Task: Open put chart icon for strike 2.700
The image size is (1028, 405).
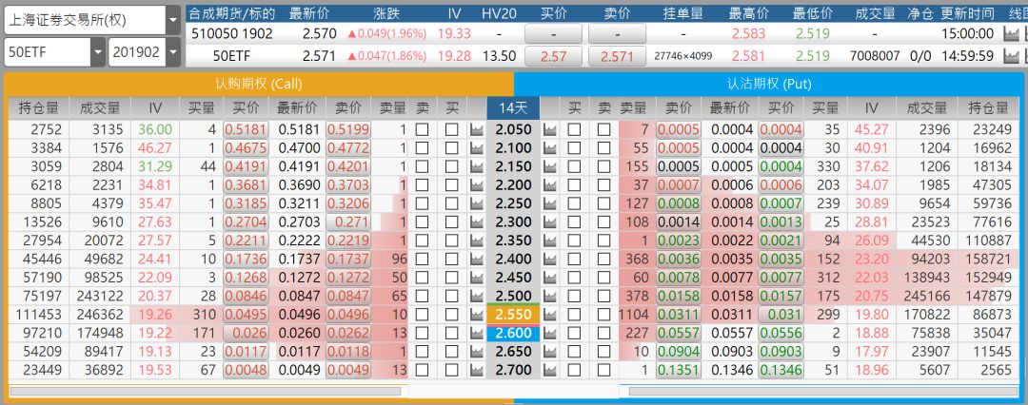Action: coord(549,370)
